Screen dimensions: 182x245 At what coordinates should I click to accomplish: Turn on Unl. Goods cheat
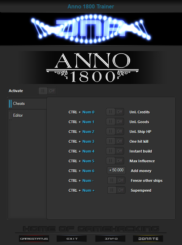115,121
